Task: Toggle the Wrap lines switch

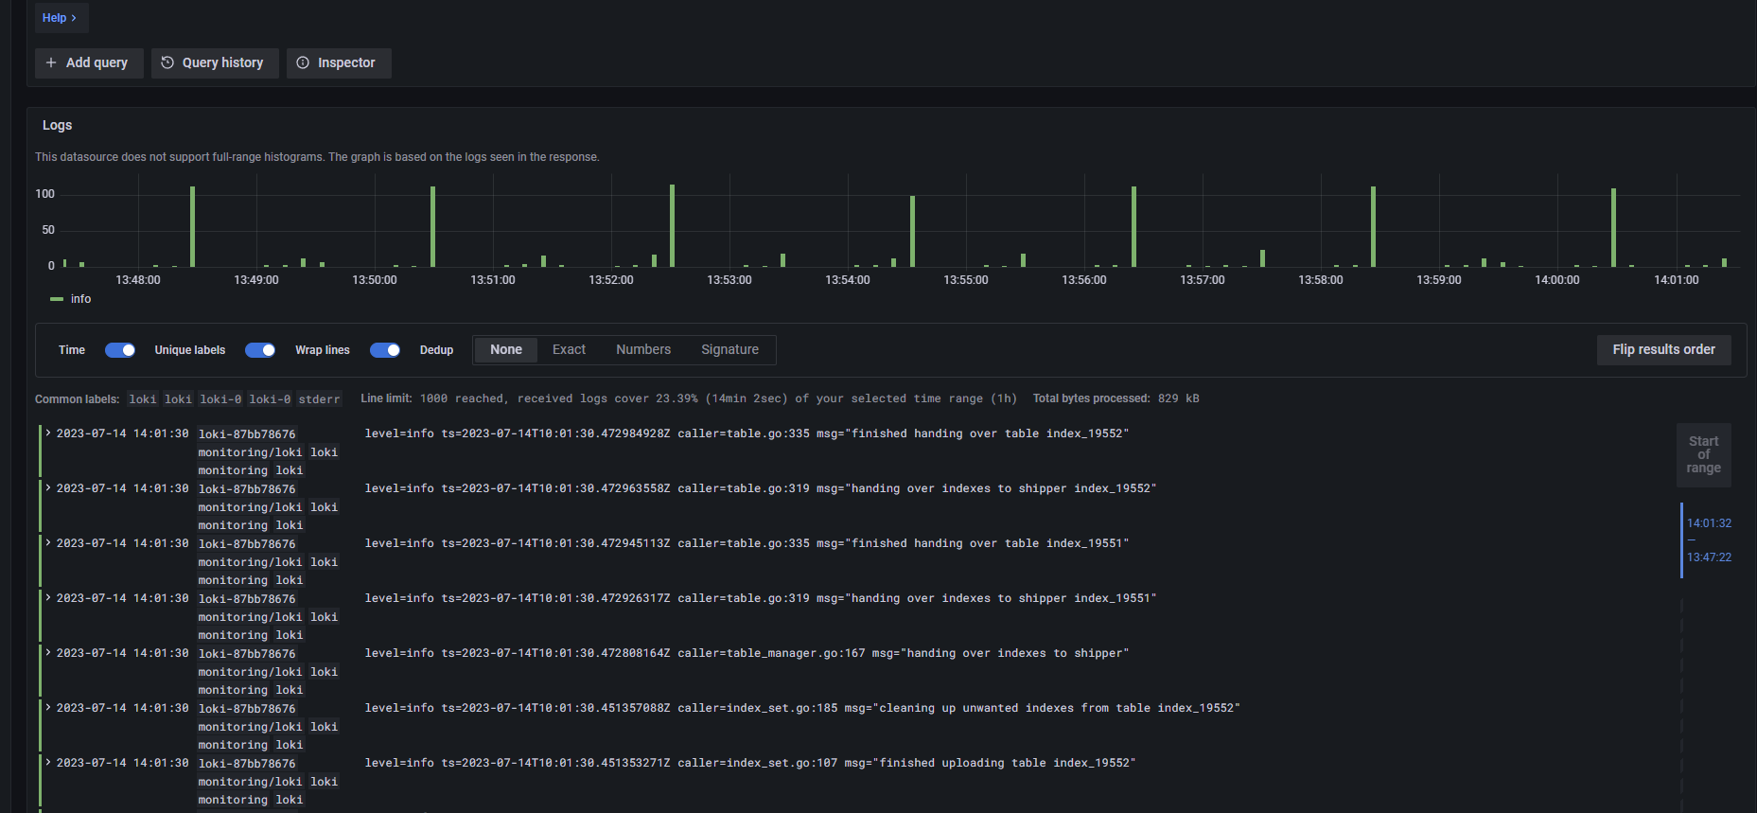Action: coord(385,350)
